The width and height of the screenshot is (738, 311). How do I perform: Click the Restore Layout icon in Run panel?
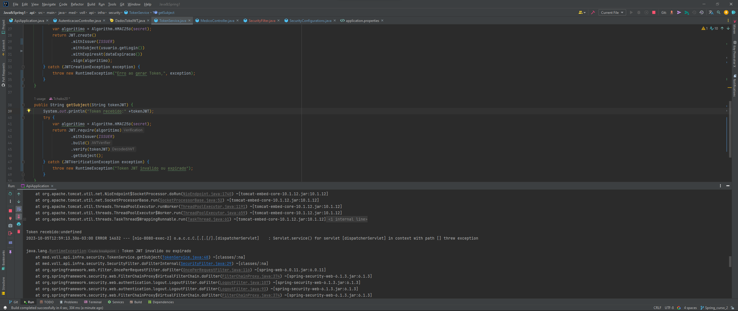pos(10,243)
